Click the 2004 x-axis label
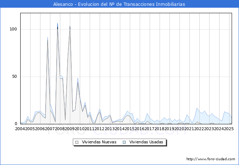The image size is (239, 165). click(x=20, y=129)
